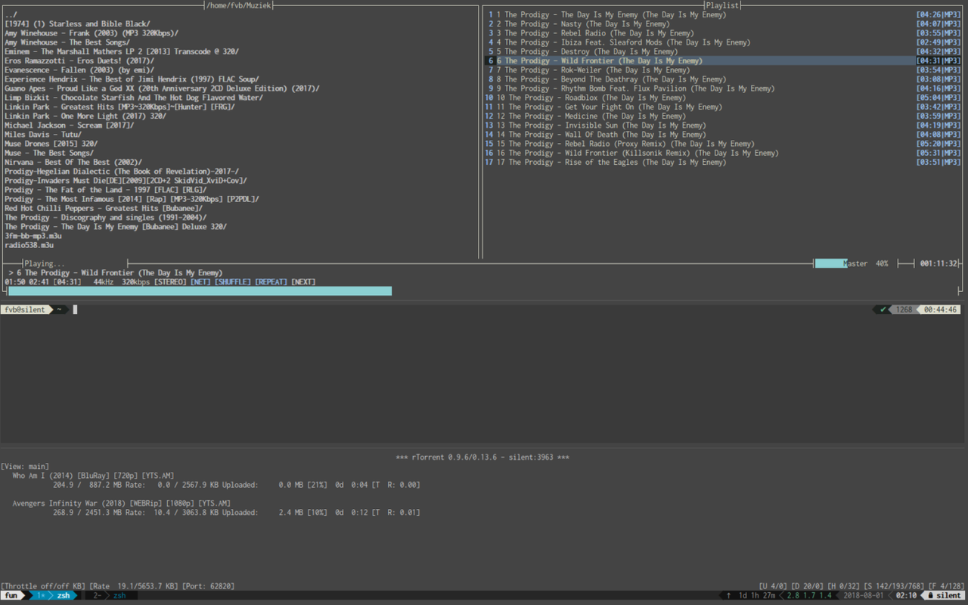This screenshot has width=968, height=605.
Task: Click the lock icon beside hostname silent
Action: [931, 596]
